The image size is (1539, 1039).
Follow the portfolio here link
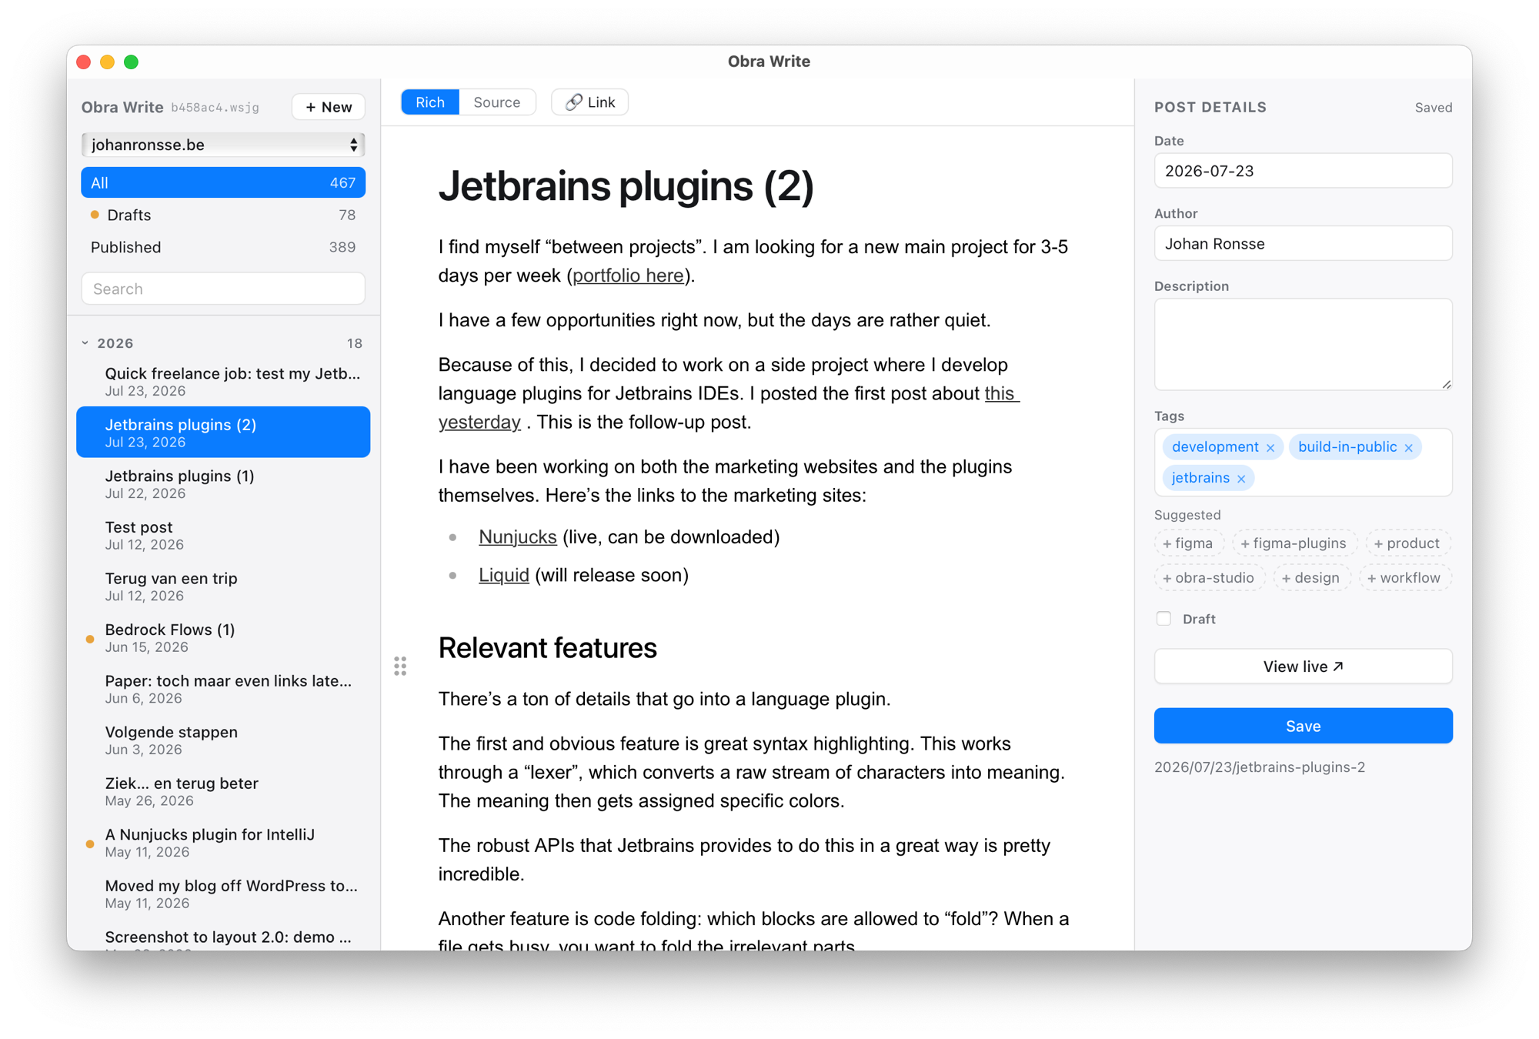628,276
